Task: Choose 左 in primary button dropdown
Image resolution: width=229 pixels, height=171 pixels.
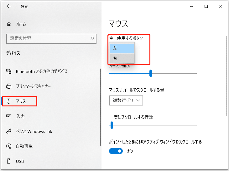Action: 122,48
